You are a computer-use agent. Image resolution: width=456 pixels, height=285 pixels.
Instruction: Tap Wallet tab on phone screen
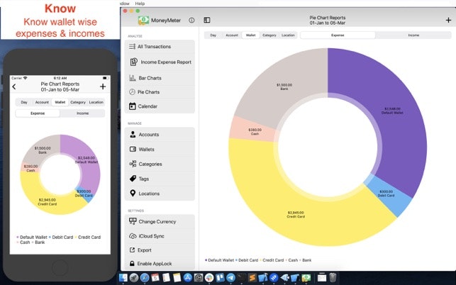click(x=60, y=102)
